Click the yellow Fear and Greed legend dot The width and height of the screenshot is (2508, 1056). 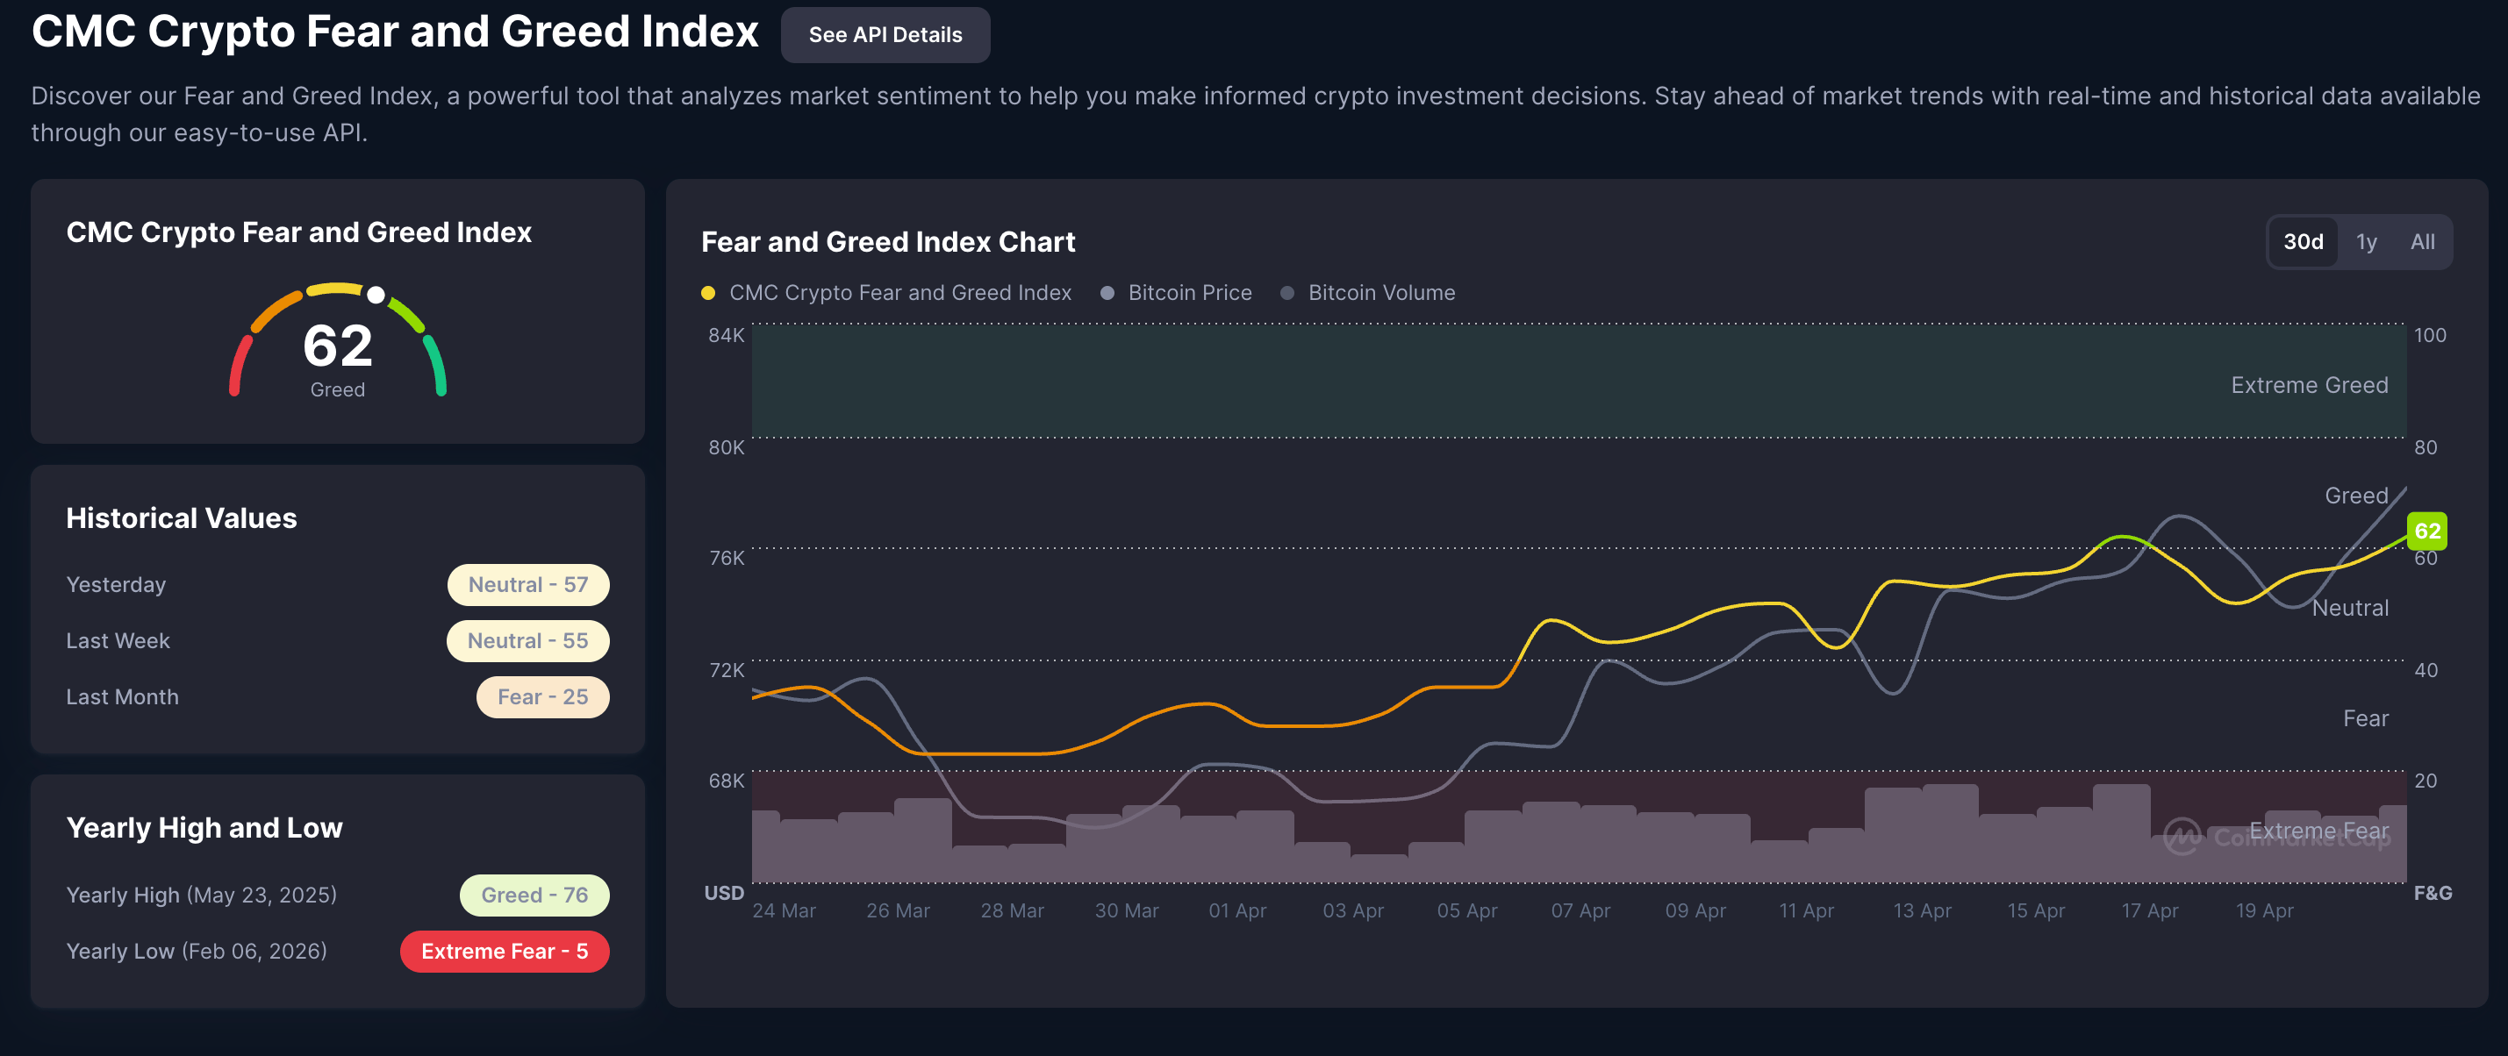[708, 293]
